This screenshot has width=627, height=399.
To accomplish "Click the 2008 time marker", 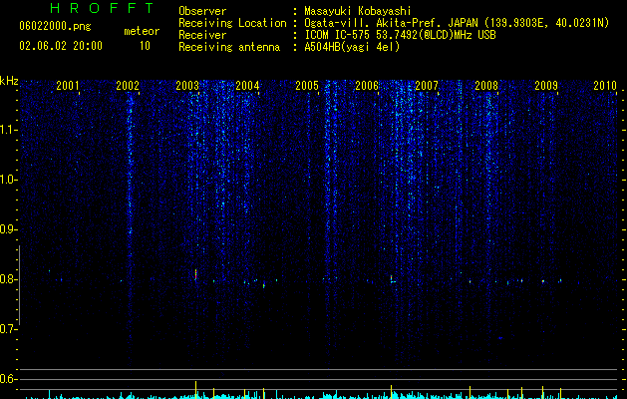I will click(x=486, y=85).
